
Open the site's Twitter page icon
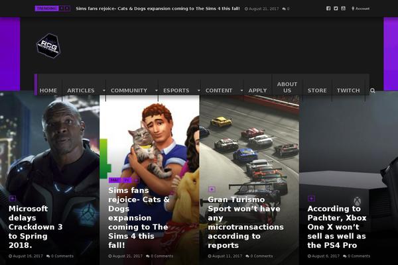click(x=336, y=9)
